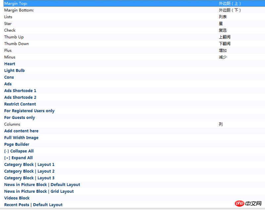265x210 pixels.
Task: Click the translation '增加'
Action: coord(223,51)
